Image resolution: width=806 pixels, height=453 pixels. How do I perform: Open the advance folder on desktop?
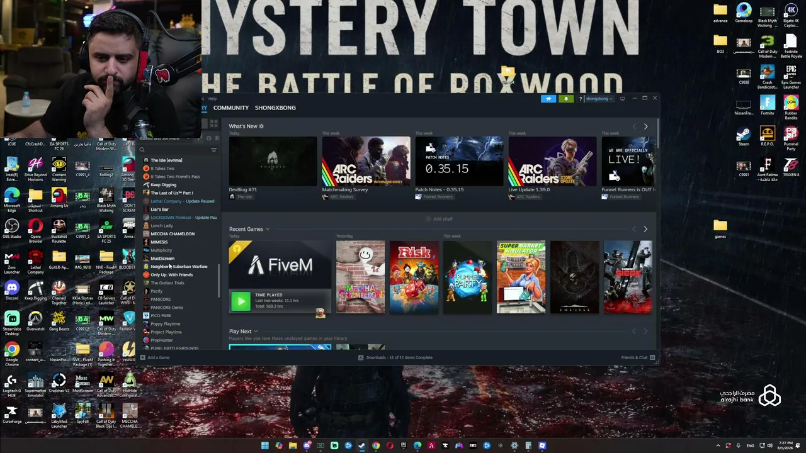point(720,13)
